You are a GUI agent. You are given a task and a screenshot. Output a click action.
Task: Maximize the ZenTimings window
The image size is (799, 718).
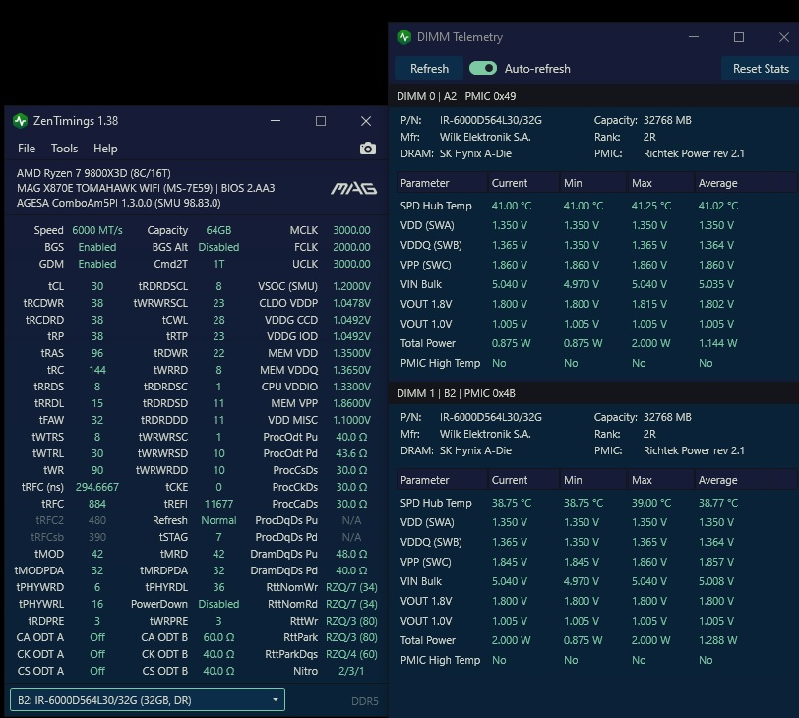coord(321,121)
